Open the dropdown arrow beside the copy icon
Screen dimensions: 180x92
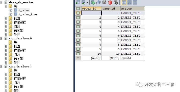(87, 3)
